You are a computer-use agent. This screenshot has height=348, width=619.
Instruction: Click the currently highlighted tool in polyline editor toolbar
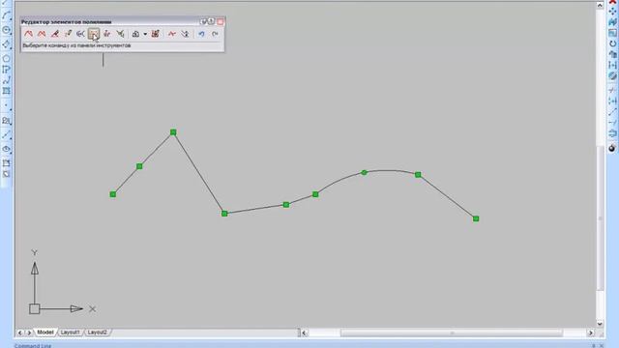tap(94, 34)
